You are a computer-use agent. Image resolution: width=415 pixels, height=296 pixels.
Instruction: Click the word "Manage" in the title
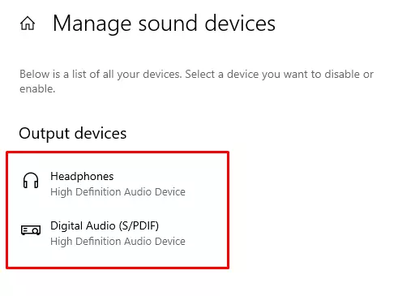pyautogui.click(x=92, y=24)
